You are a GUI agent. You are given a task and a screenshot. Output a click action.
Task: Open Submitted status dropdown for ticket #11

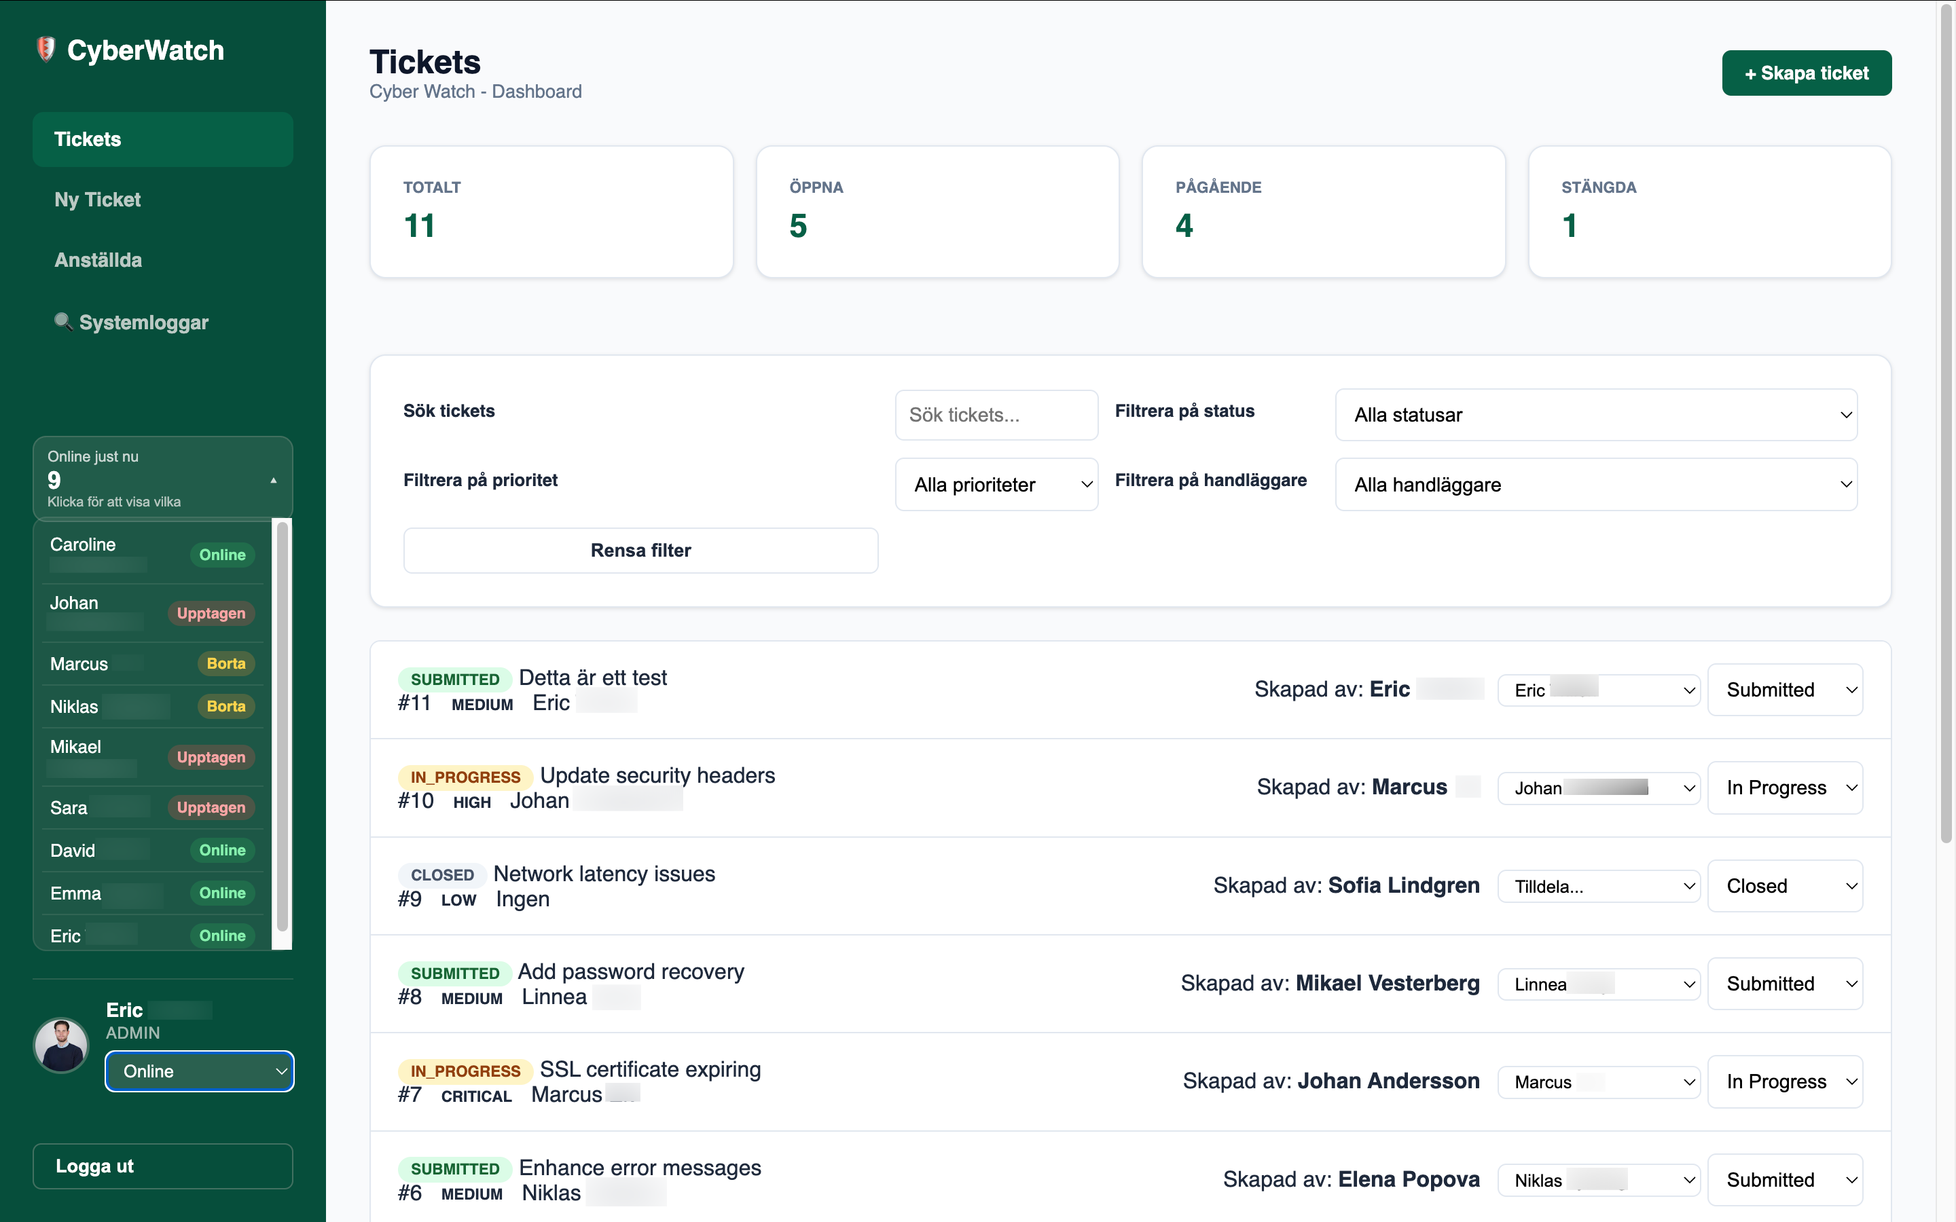coord(1786,689)
